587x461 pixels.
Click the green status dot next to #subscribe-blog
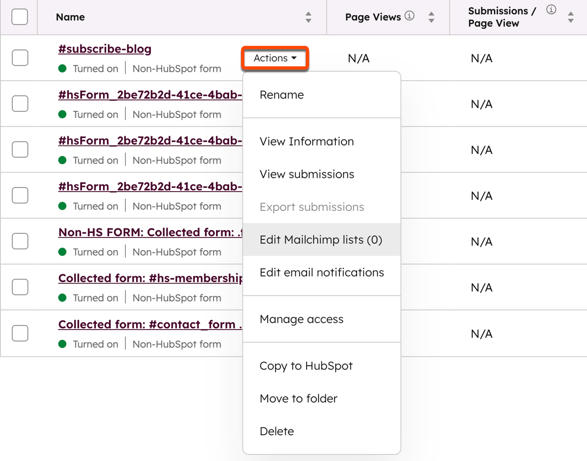tap(62, 68)
